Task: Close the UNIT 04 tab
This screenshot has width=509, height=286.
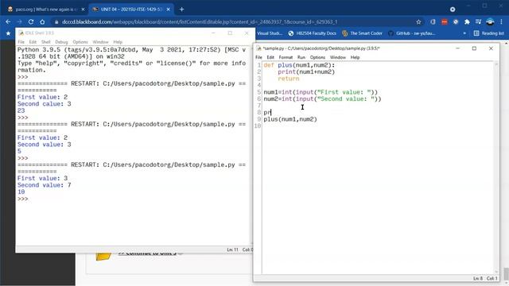Action: (x=168, y=10)
